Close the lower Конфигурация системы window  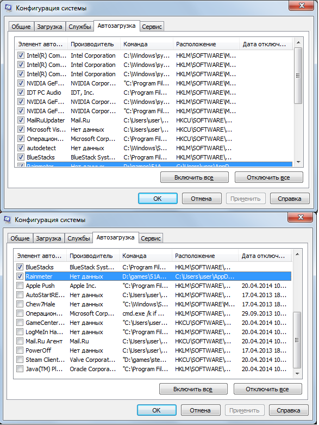pos(301,217)
